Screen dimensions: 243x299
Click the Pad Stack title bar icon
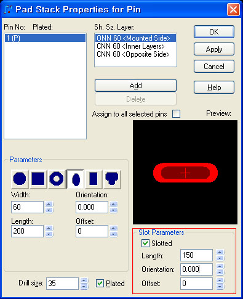(x=8, y=9)
